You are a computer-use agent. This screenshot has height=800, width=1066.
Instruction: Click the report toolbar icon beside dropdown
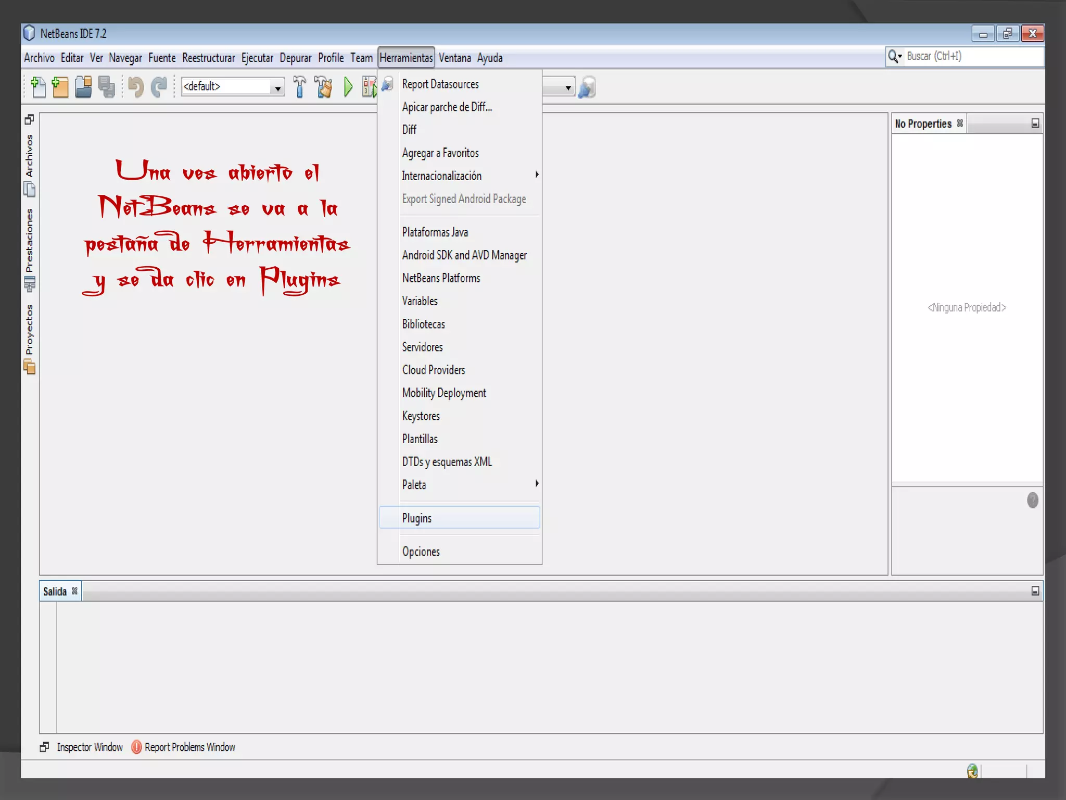pyautogui.click(x=587, y=87)
